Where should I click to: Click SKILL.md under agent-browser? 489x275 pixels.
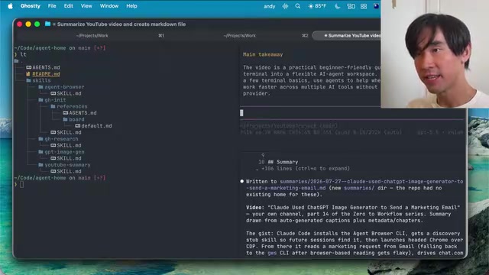[69, 93]
